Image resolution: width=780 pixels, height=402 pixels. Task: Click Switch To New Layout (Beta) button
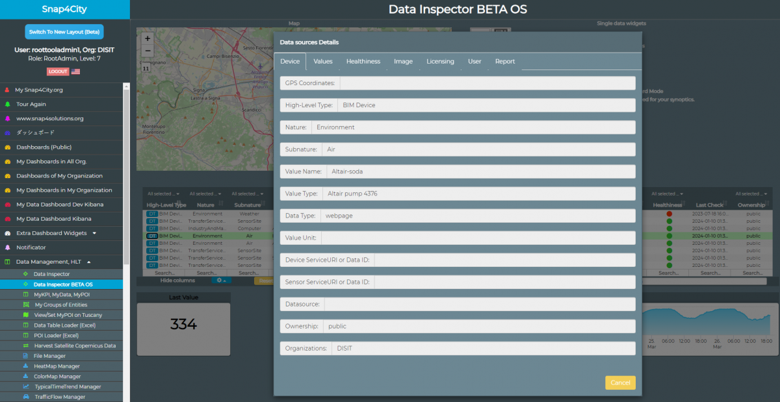click(x=64, y=32)
